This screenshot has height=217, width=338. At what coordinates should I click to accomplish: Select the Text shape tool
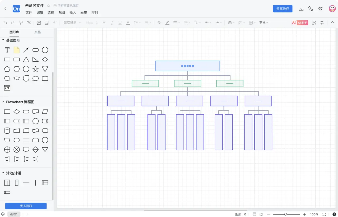coord(7,50)
